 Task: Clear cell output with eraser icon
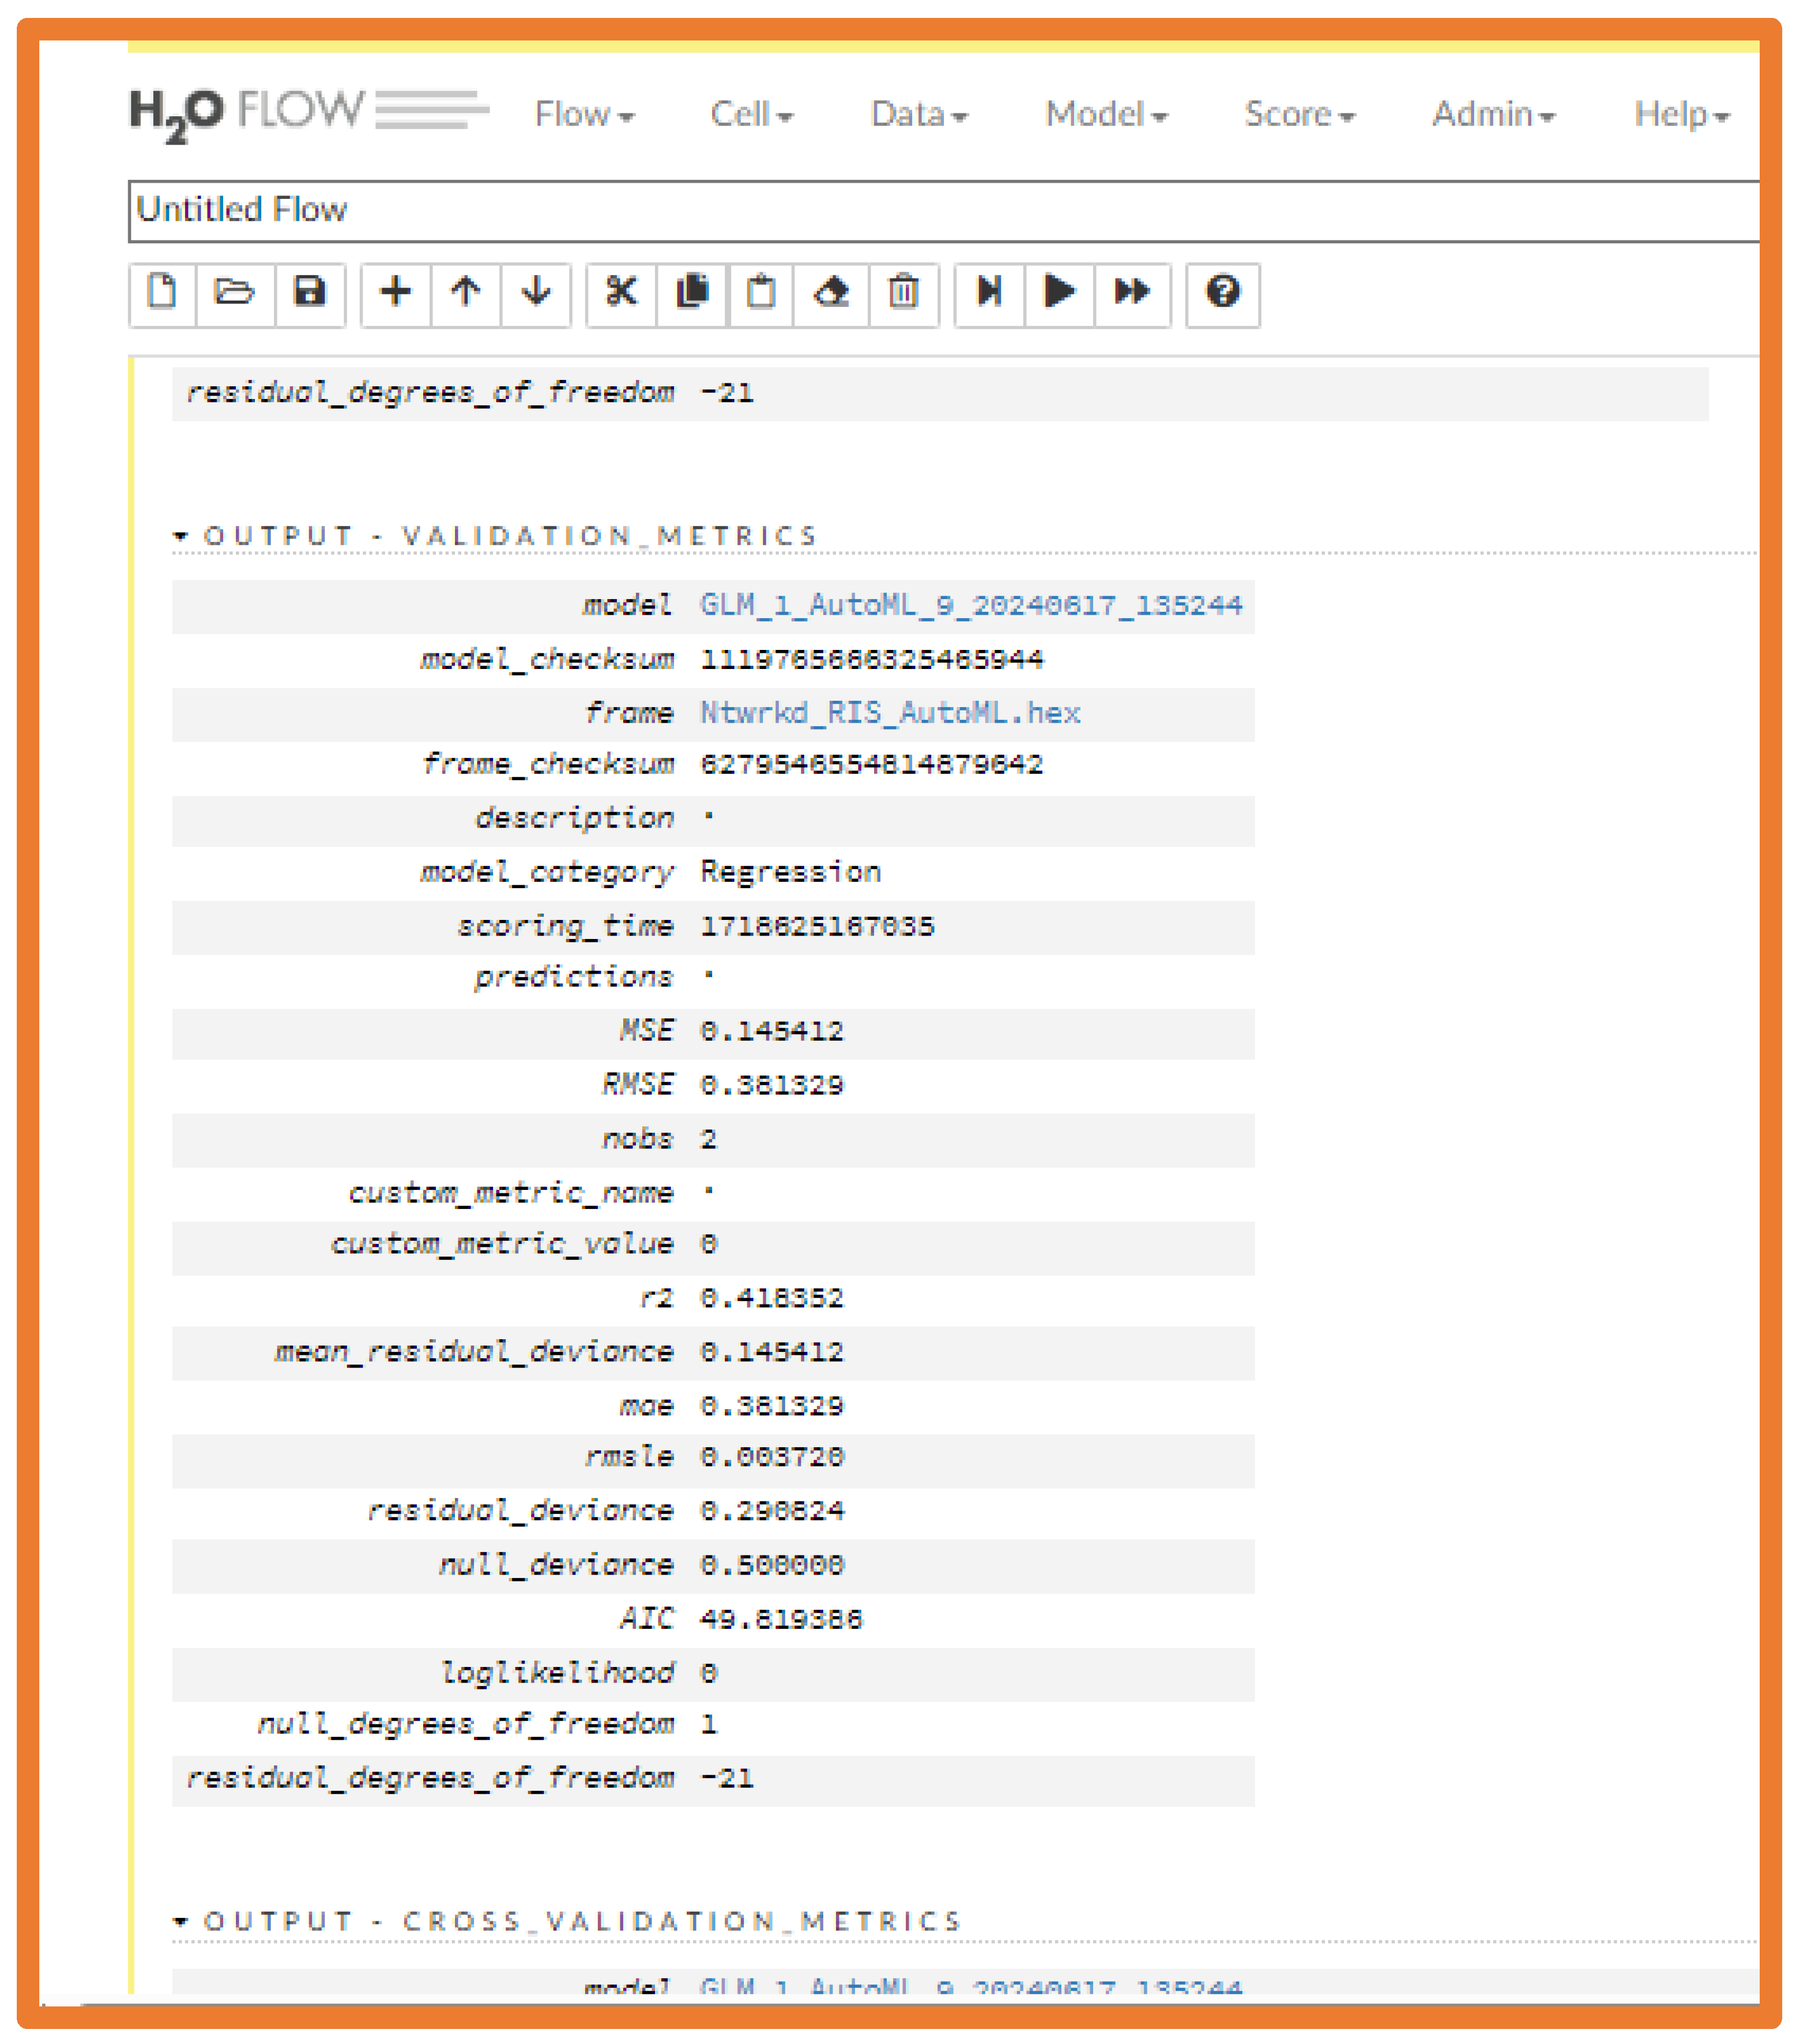(831, 292)
